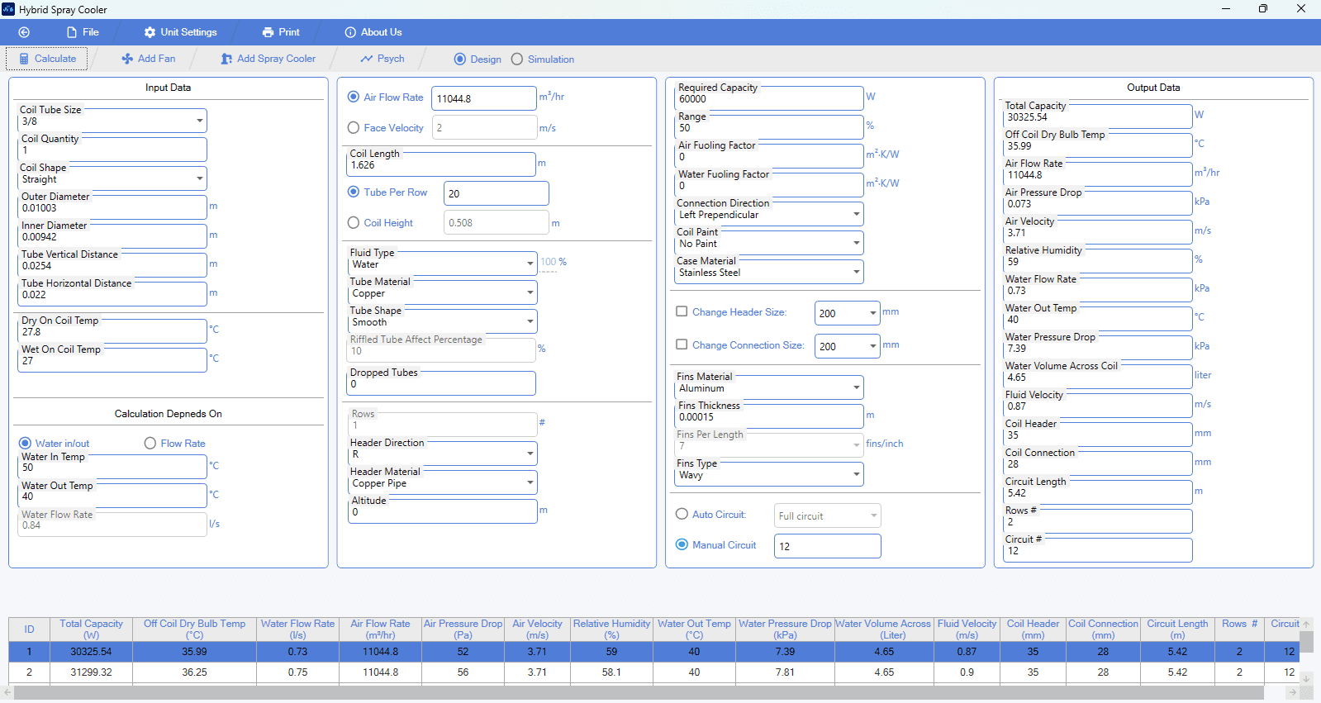Click the Air Flow Rate input field
Image resolution: width=1321 pixels, height=703 pixels.
click(484, 98)
